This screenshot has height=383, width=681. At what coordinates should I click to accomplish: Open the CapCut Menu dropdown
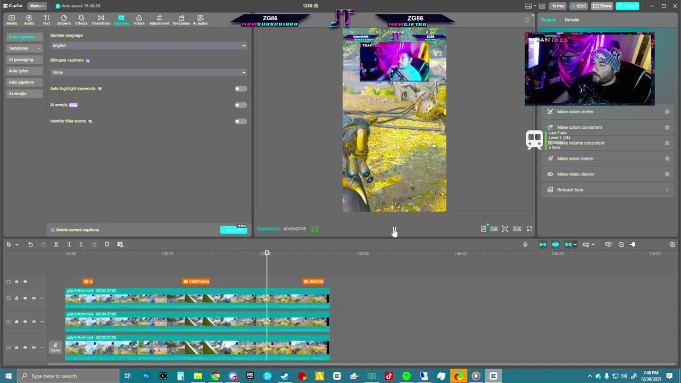36,6
